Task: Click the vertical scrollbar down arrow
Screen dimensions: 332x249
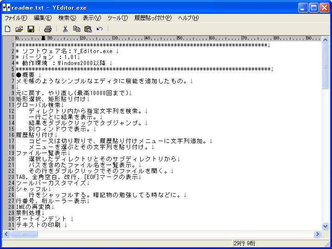Action: pos(325,226)
